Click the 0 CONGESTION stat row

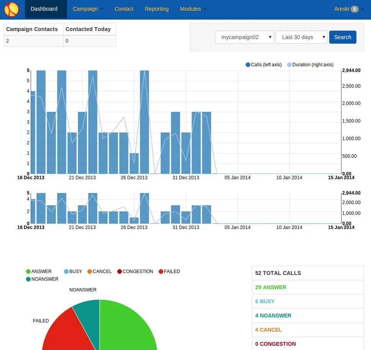(x=308, y=344)
